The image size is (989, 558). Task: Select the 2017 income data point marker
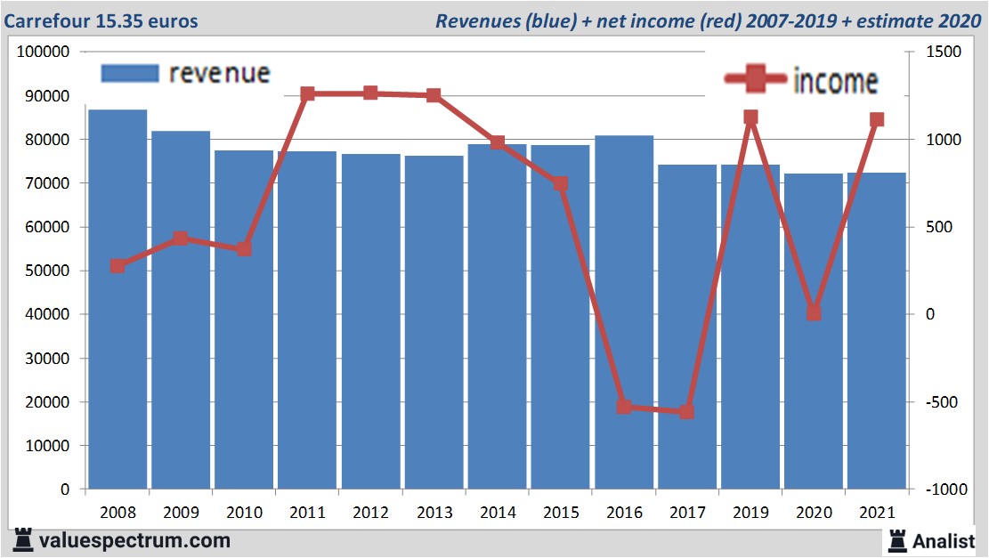(x=686, y=412)
